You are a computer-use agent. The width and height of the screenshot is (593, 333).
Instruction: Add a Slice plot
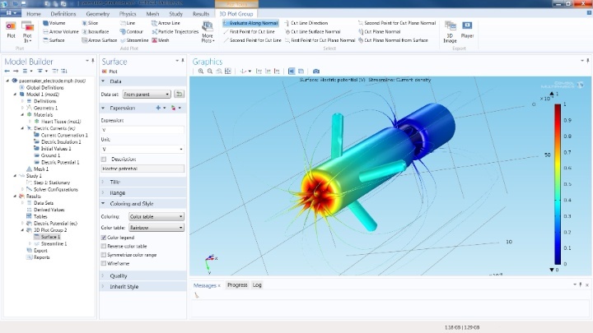click(x=90, y=23)
